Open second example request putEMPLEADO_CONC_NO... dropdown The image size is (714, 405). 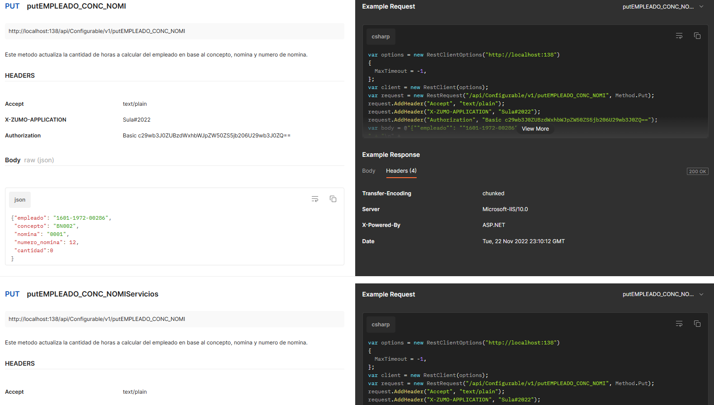(663, 294)
